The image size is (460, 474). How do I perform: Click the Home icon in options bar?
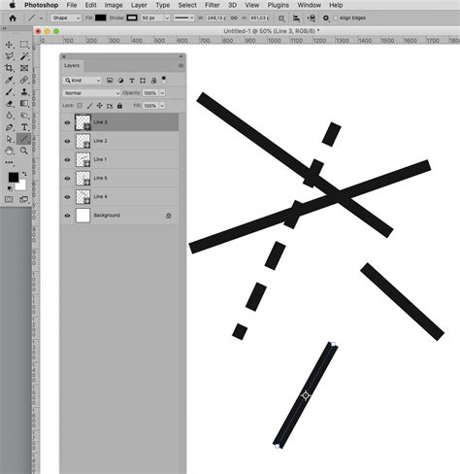pos(13,18)
